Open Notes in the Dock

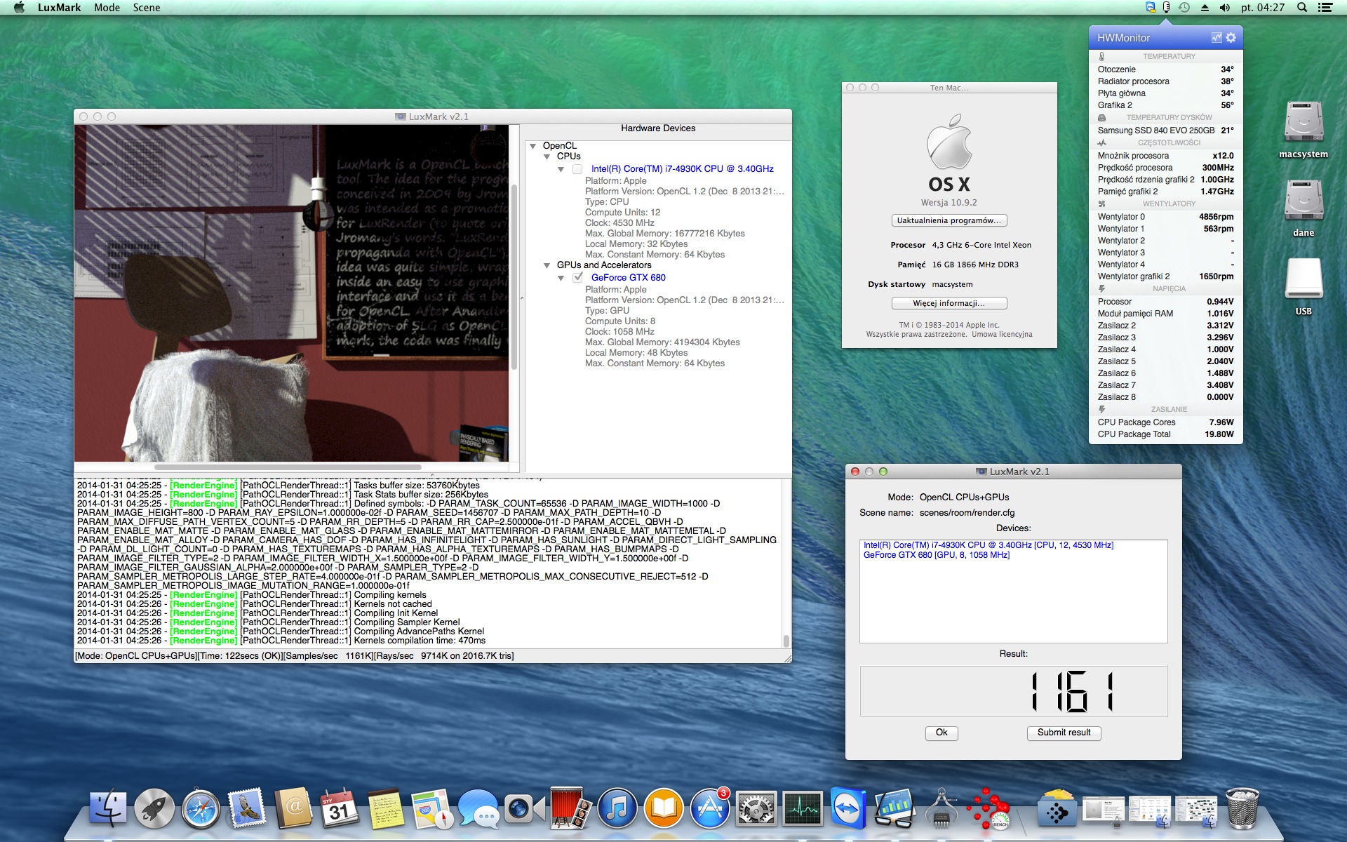pos(386,808)
